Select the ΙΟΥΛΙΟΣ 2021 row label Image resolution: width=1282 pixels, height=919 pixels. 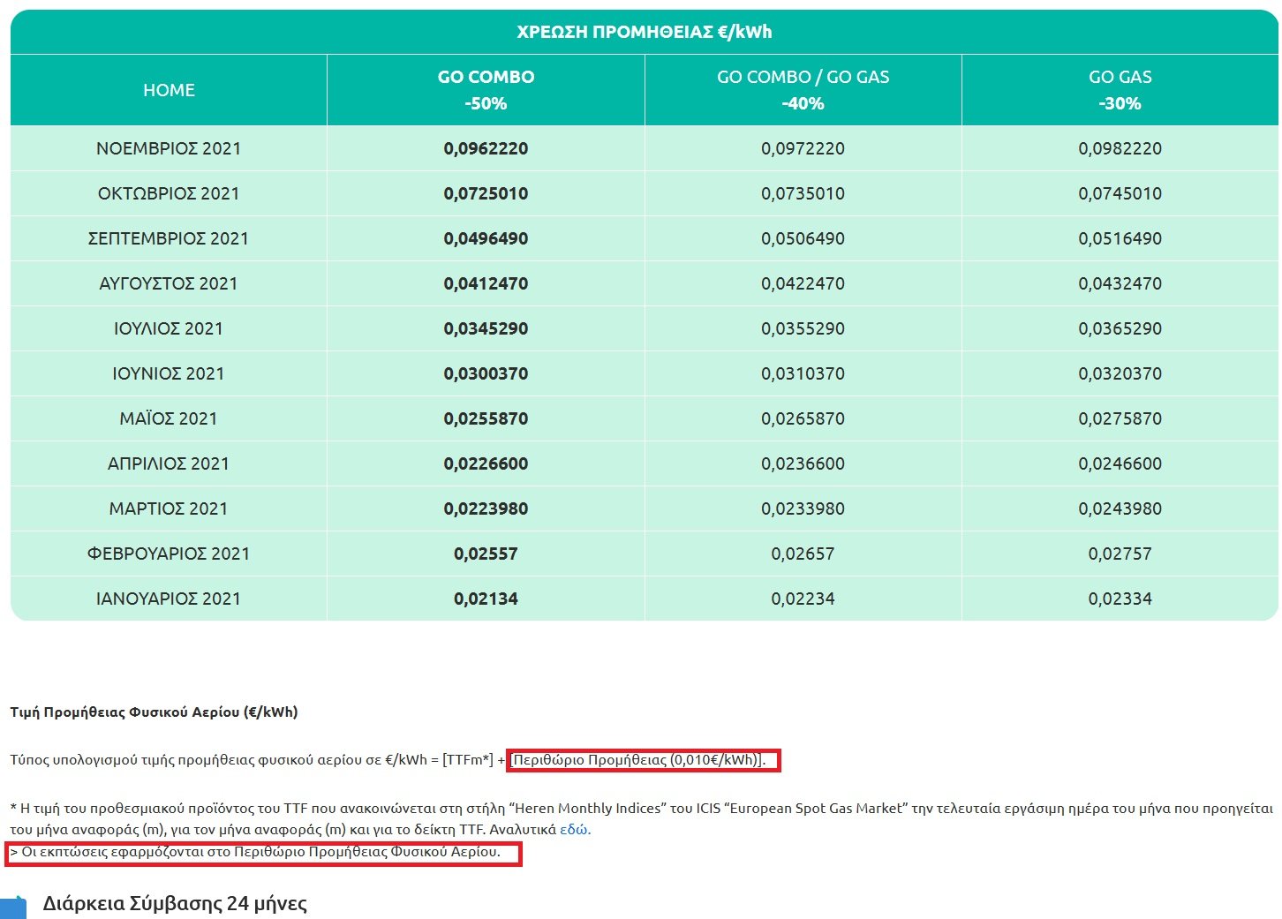pos(169,328)
